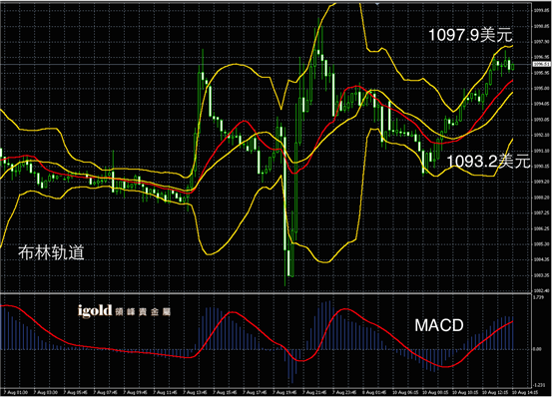Click the MACD indicator label
The width and height of the screenshot is (552, 397).
(x=439, y=325)
